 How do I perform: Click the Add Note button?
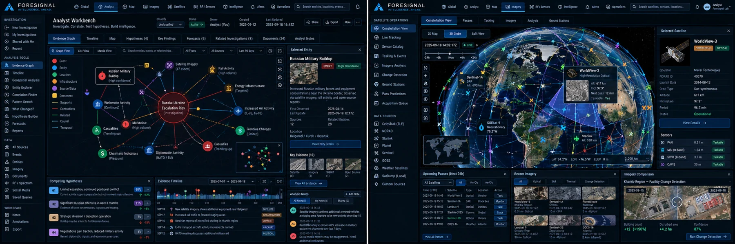[x=352, y=194]
